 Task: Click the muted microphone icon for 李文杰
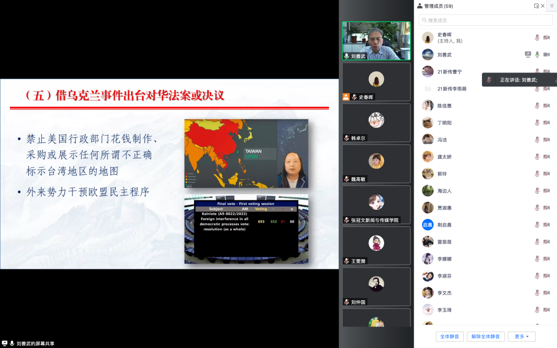(537, 292)
